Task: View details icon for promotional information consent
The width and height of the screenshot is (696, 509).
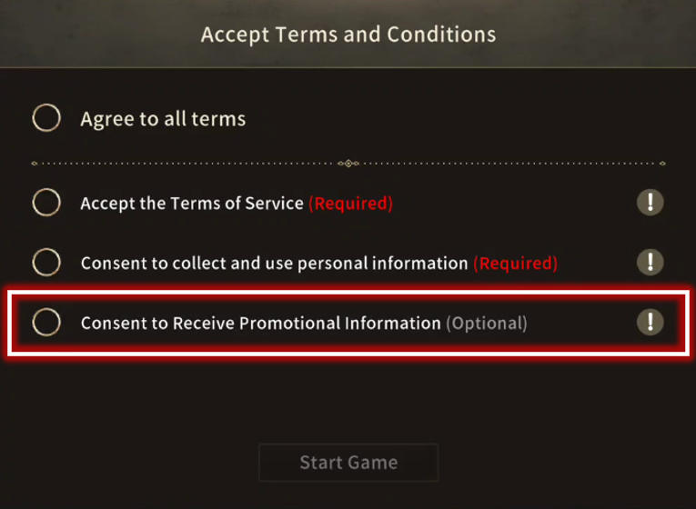Action: [x=651, y=322]
